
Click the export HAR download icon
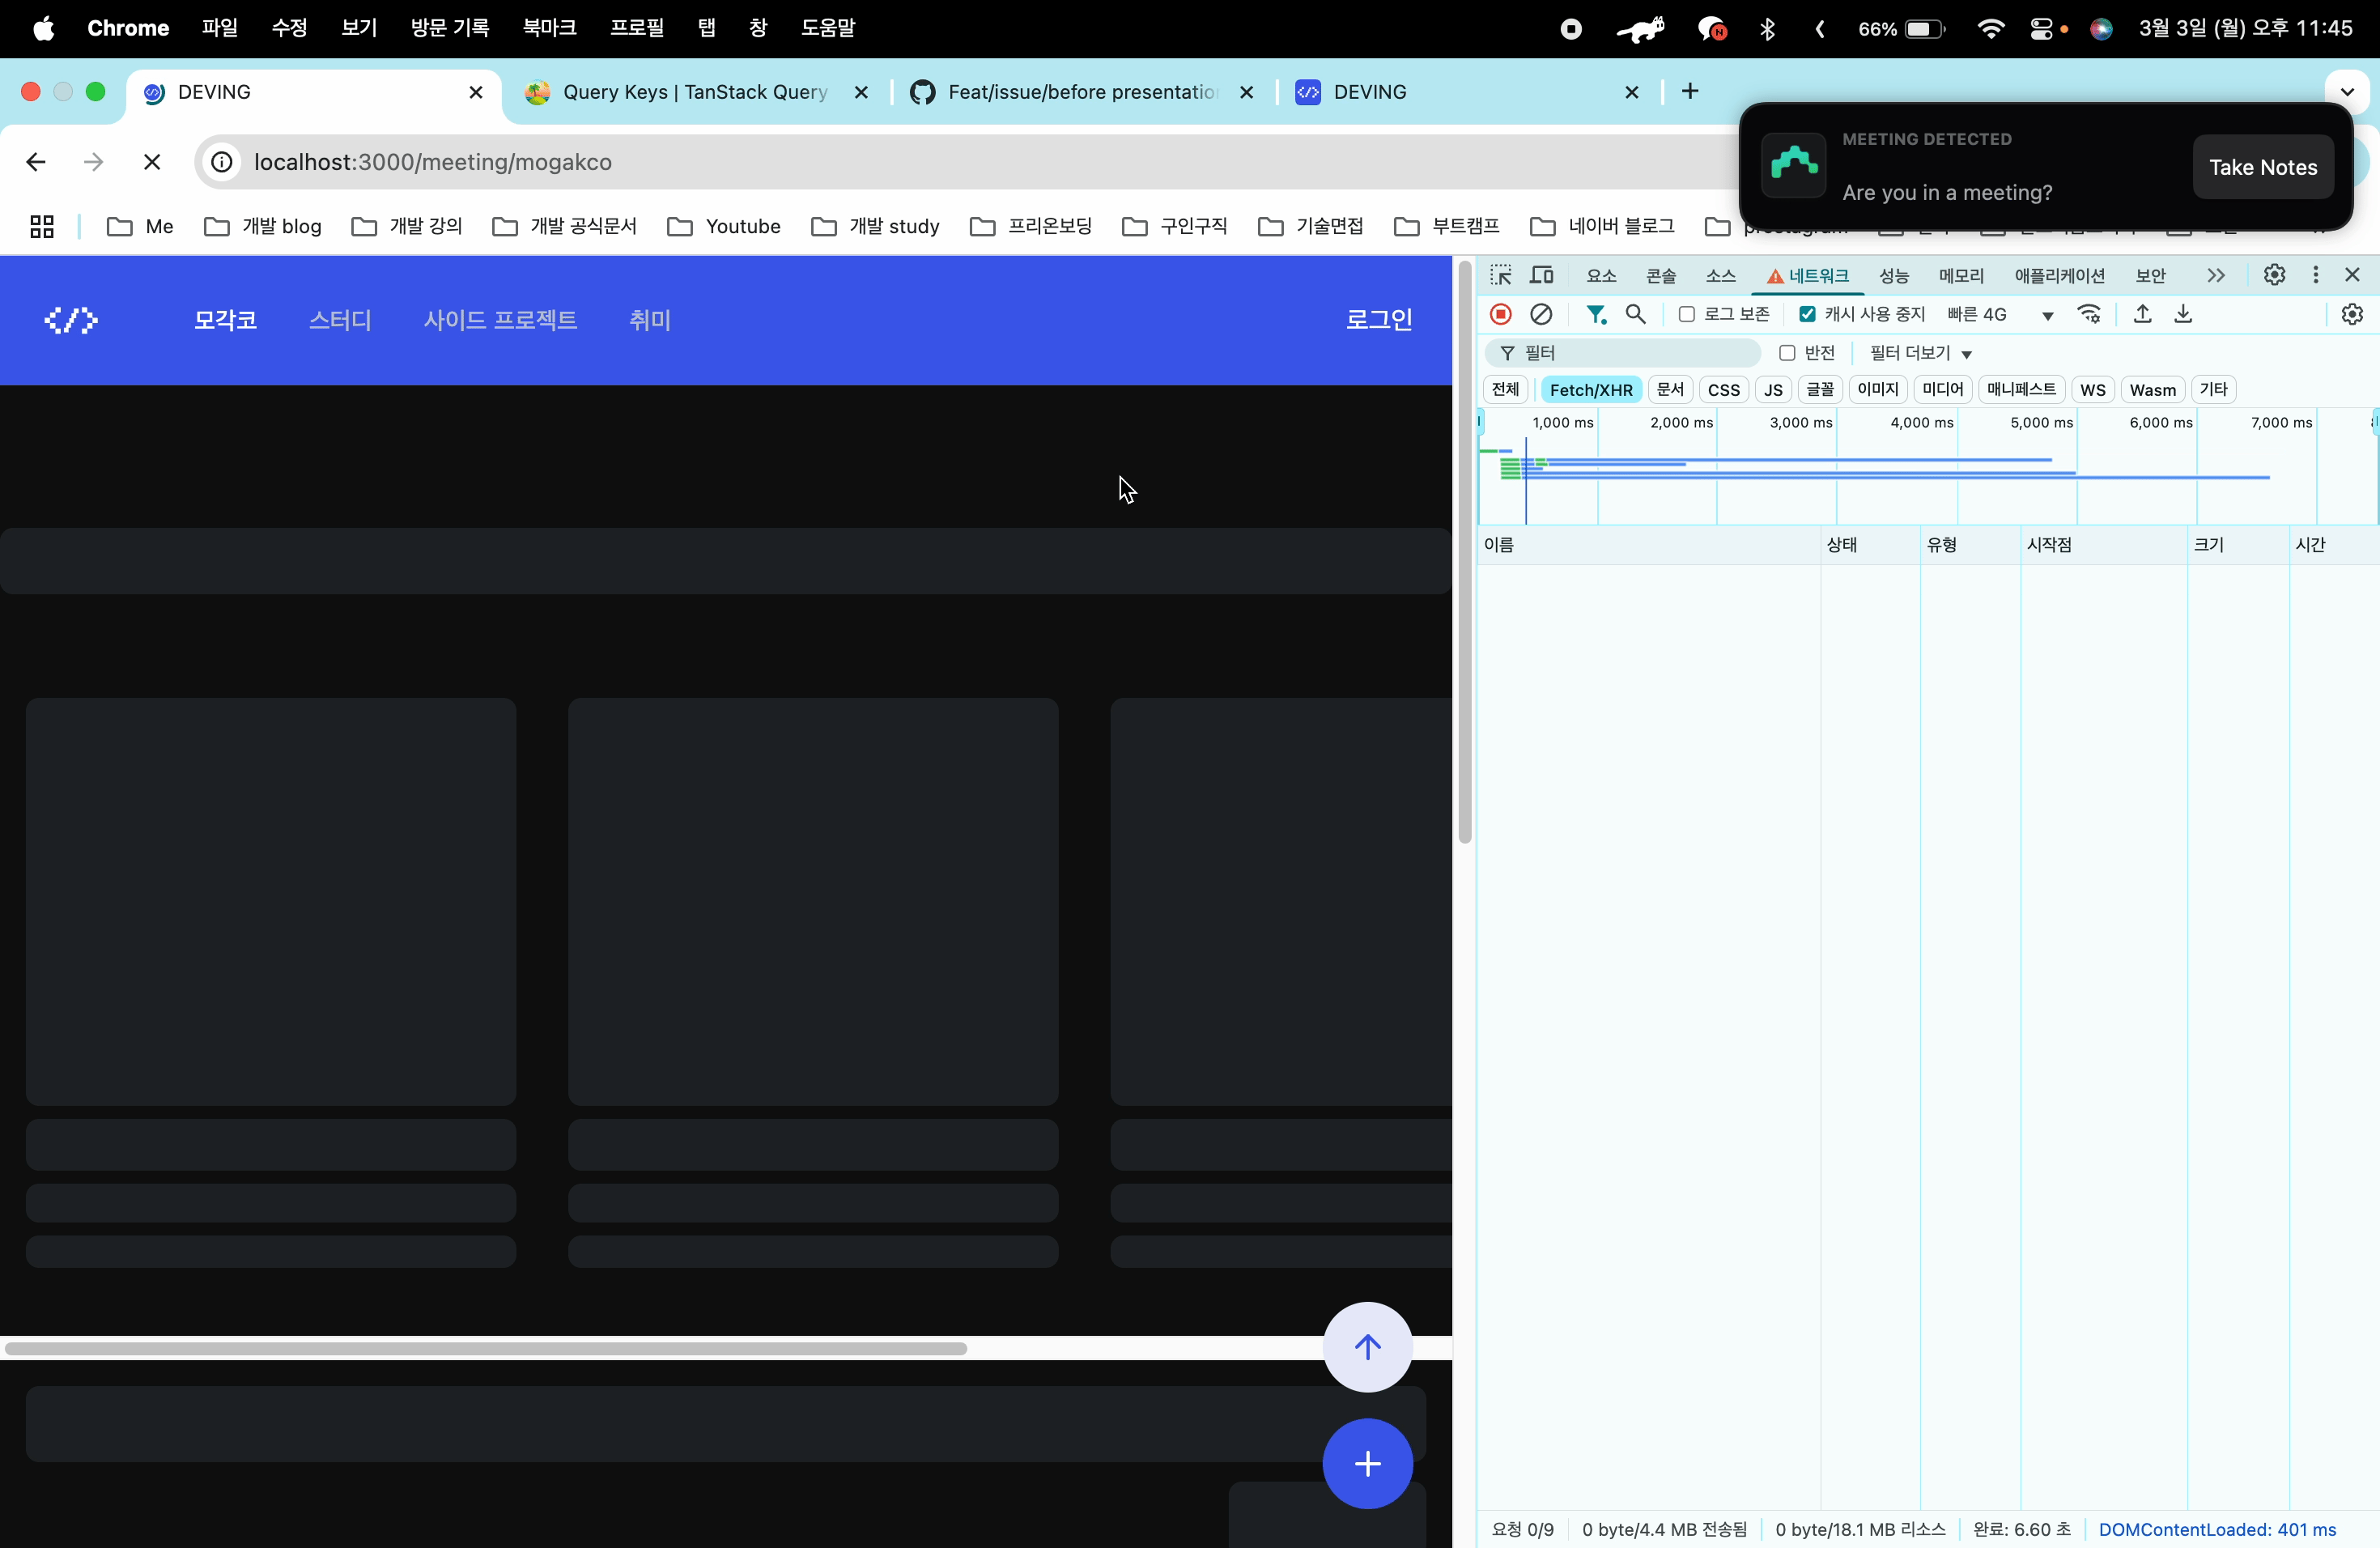pyautogui.click(x=2183, y=315)
